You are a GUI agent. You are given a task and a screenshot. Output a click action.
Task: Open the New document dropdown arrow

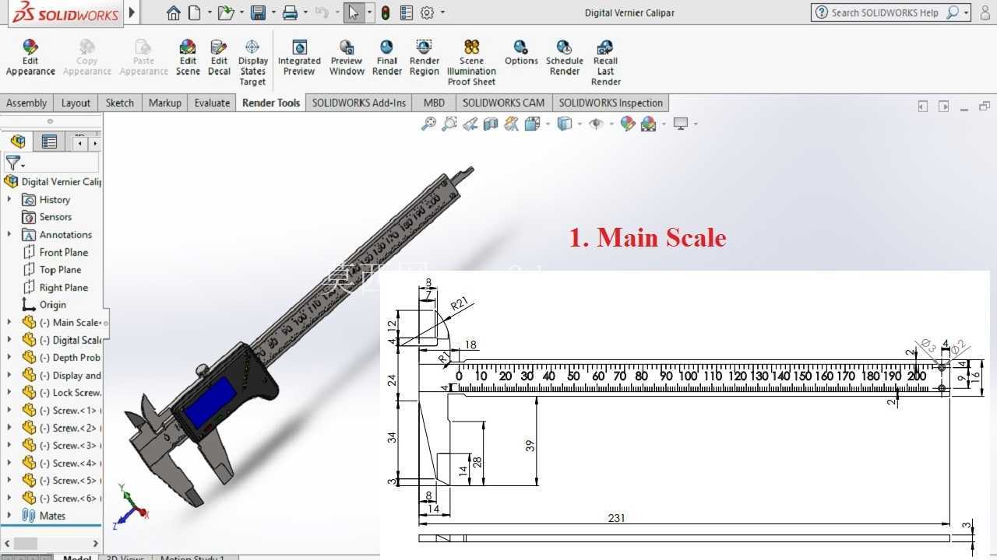tap(209, 12)
